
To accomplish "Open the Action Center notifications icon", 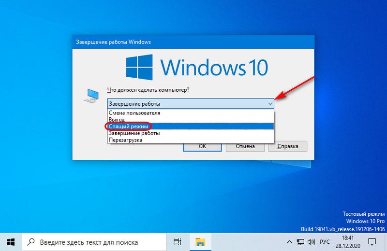I will 372,242.
